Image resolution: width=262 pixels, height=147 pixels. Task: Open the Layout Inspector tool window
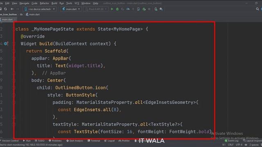click(x=252, y=140)
